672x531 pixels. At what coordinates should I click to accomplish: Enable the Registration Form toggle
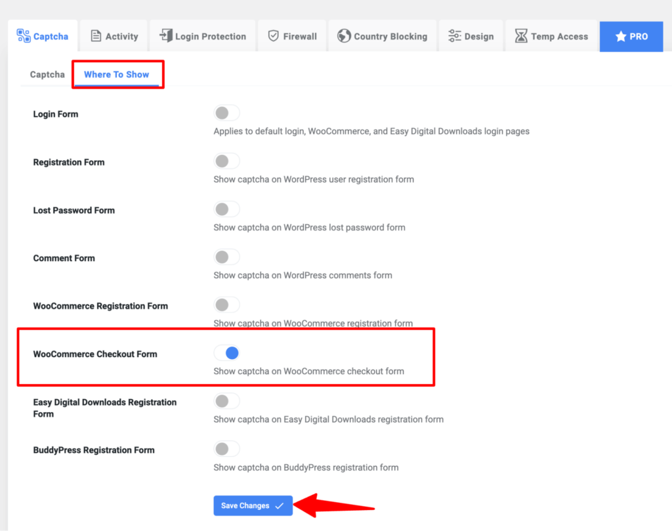point(226,161)
